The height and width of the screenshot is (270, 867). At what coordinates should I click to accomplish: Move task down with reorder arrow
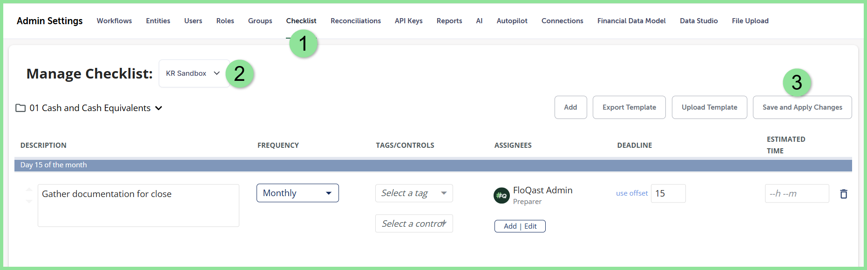click(29, 201)
